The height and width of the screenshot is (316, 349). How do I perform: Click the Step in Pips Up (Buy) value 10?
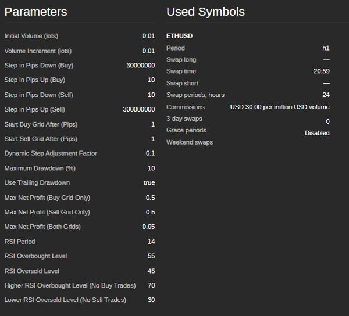coord(151,80)
